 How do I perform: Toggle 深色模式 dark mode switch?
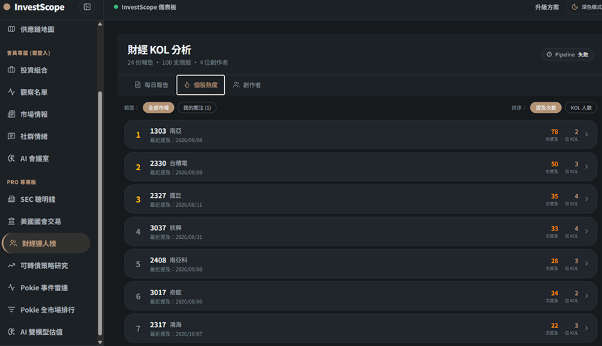click(x=585, y=7)
